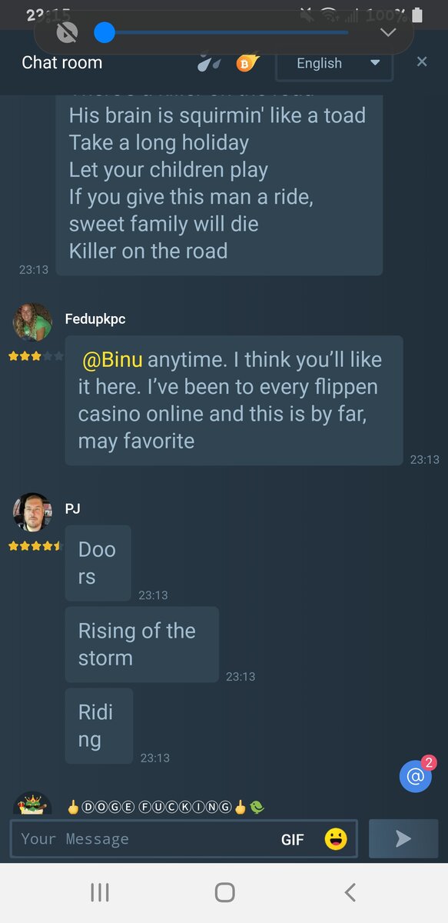
Task: Tap the Fedupkpc username
Action: 95,319
